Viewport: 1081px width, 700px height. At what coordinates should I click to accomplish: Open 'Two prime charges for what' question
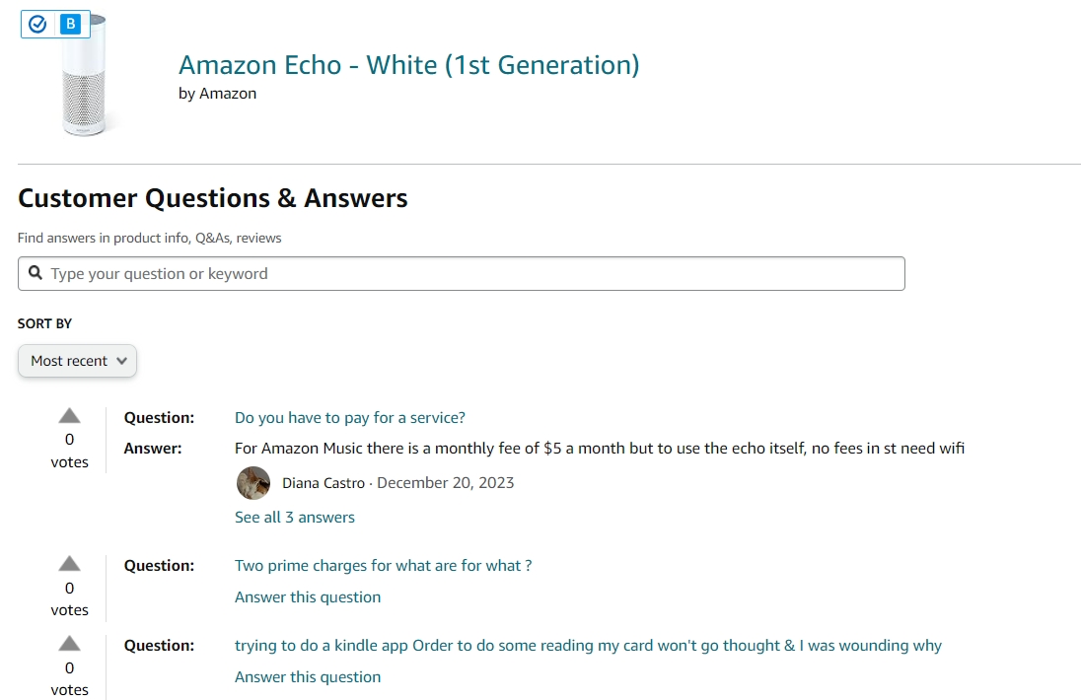coord(383,566)
